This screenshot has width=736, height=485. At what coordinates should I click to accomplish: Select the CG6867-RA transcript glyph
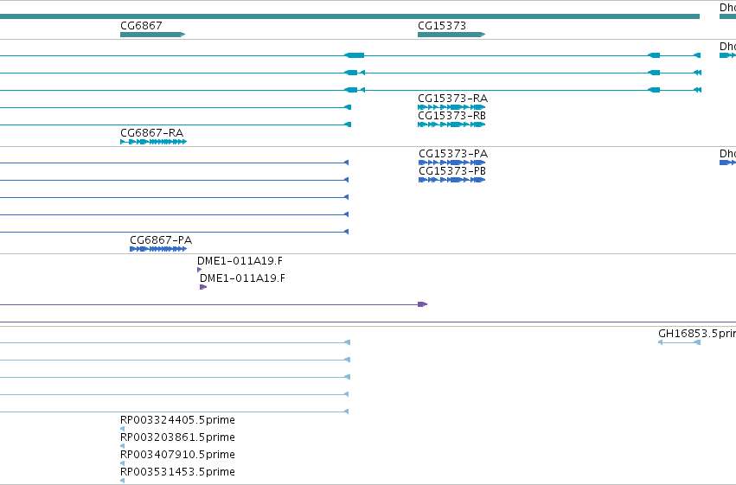click(153, 142)
